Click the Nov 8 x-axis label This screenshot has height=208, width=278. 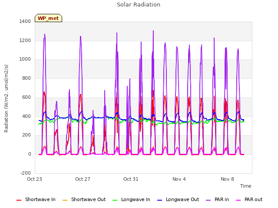point(227,179)
